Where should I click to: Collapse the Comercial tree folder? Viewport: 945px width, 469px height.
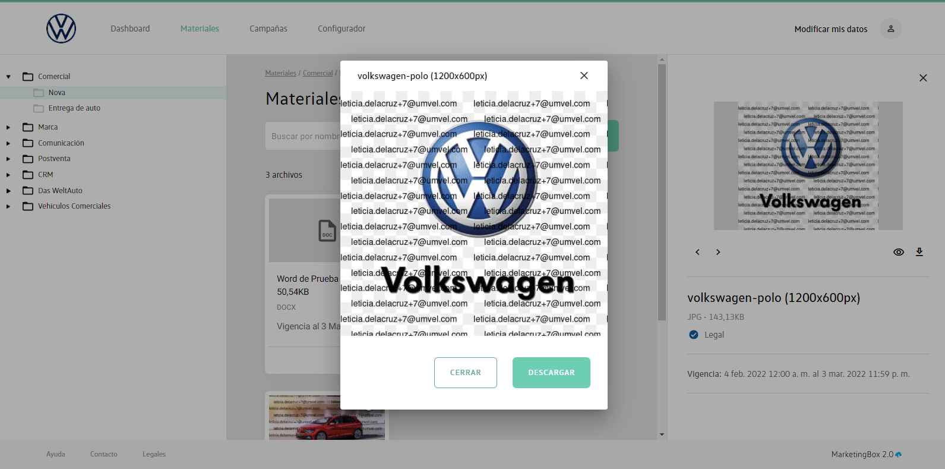point(8,77)
